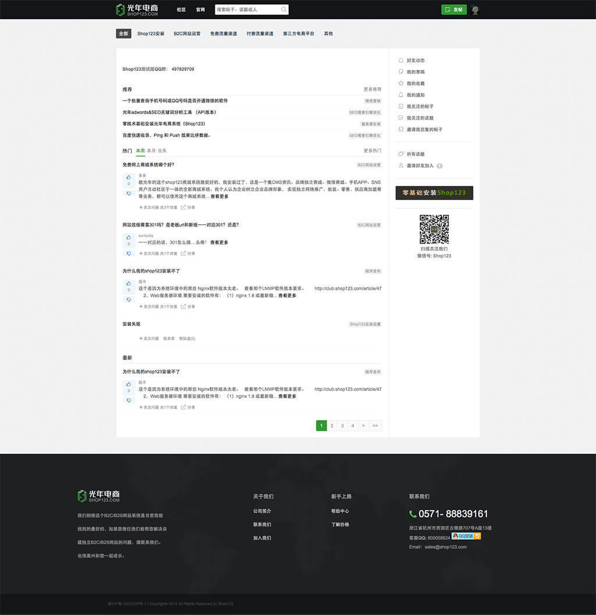Follow the 安装失败 question

(x=148, y=338)
